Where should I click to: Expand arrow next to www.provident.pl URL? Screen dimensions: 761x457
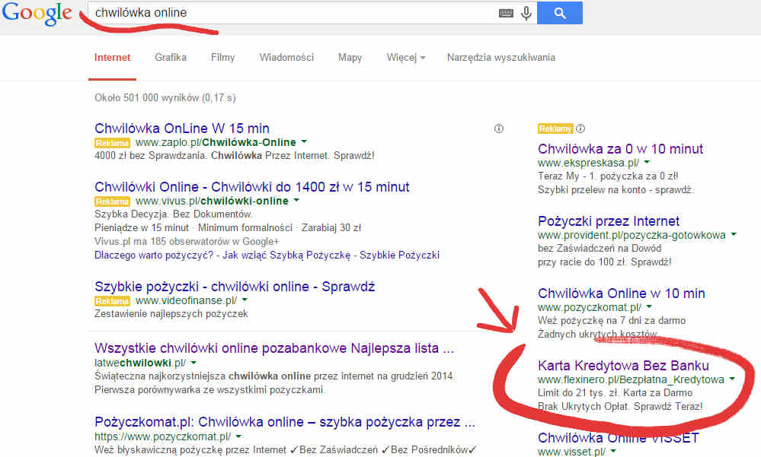tap(734, 234)
